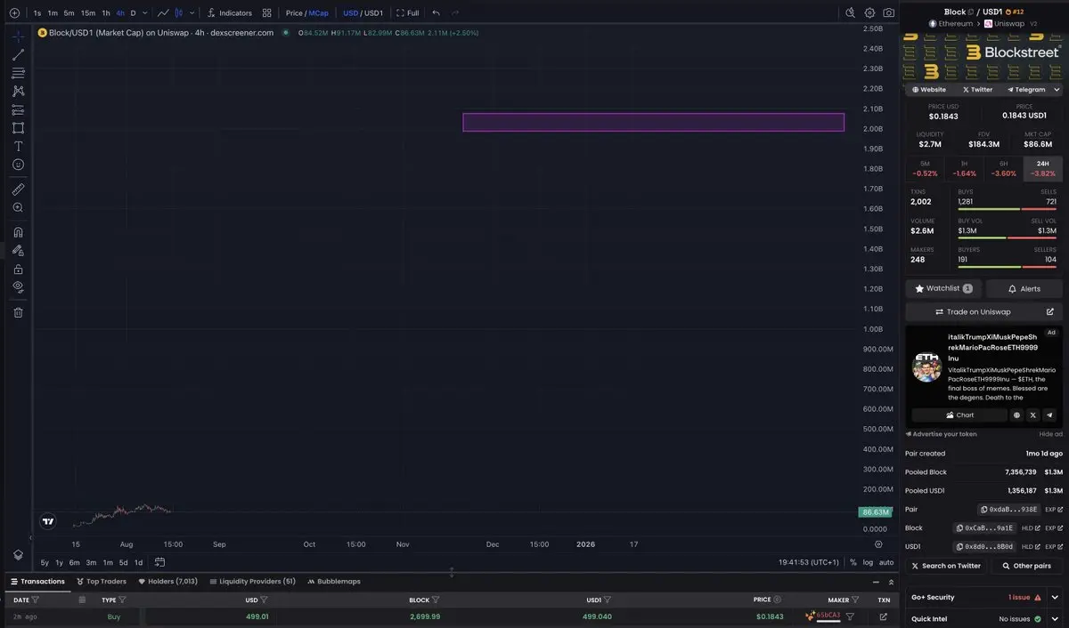Switch chart to 1m timeframe
Screen dimensions: 1069x628
click(53, 13)
